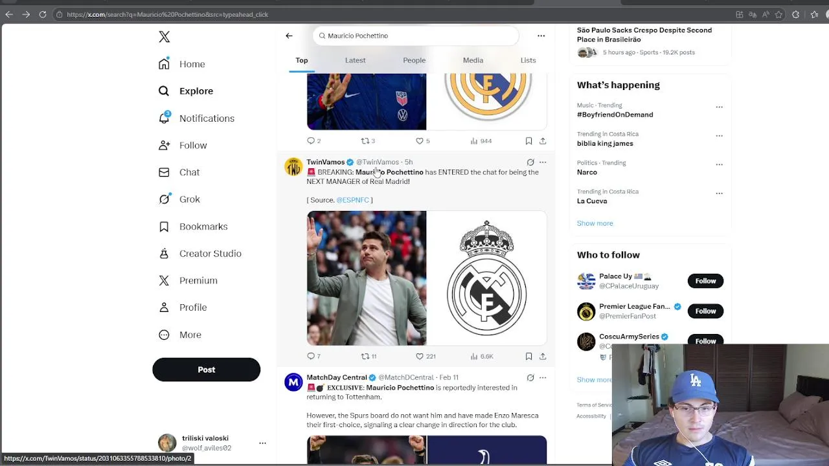829x466 pixels.
Task: Launch Grok from sidebar
Action: (179, 199)
